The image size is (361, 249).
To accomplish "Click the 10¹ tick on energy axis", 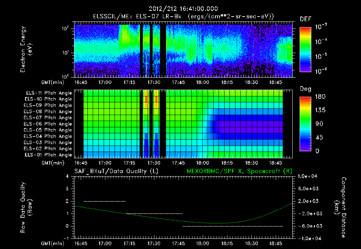I will click(65, 53).
